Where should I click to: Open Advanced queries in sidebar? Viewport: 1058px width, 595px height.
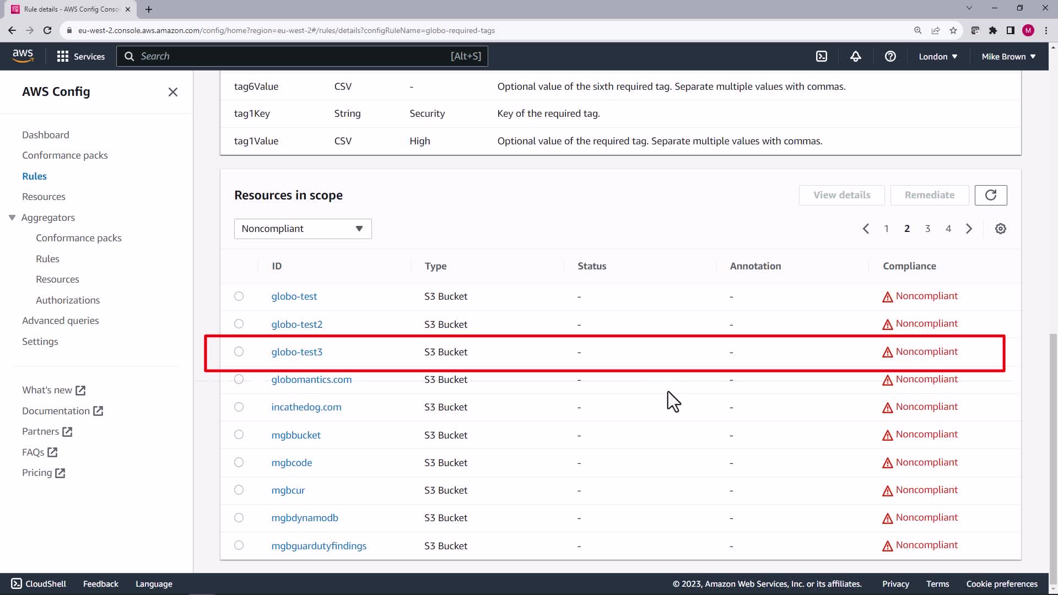pos(61,321)
